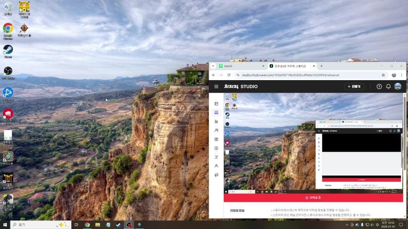Open Riot Client red fist desktop icon
The image size is (408, 229).
coord(8,116)
